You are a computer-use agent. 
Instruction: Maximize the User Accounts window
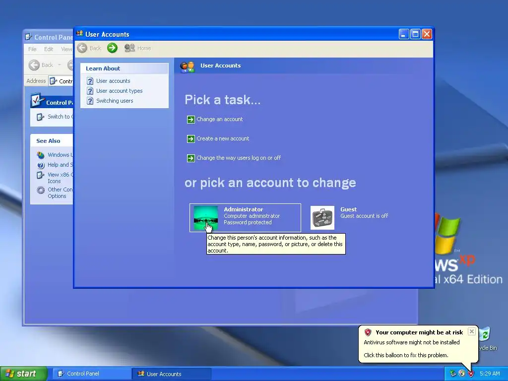[415, 34]
